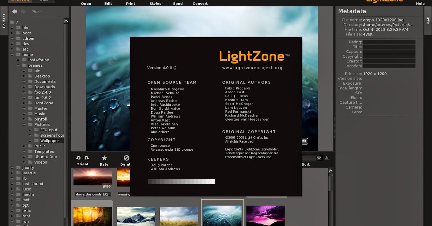Open the Help menu
The height and width of the screenshot is (226, 432).
point(420,4)
